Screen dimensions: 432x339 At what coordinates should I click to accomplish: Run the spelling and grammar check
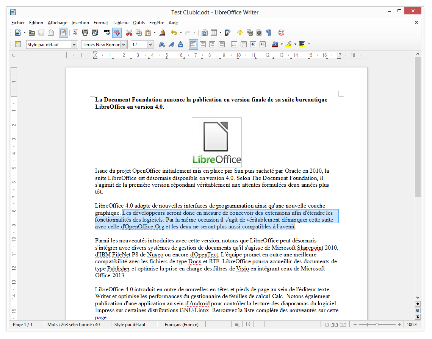pyautogui.click(x=107, y=33)
